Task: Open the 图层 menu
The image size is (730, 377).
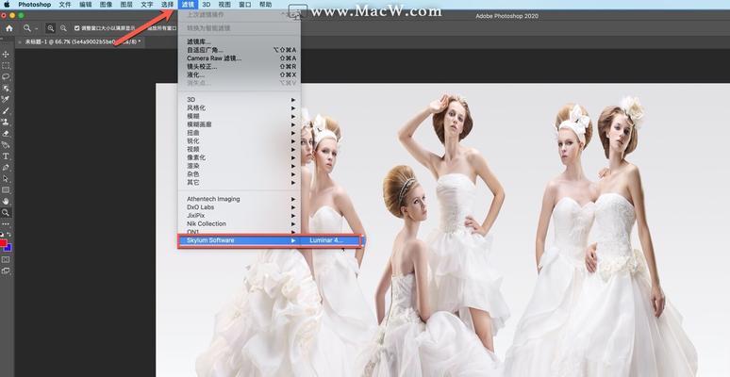Action: point(126,5)
